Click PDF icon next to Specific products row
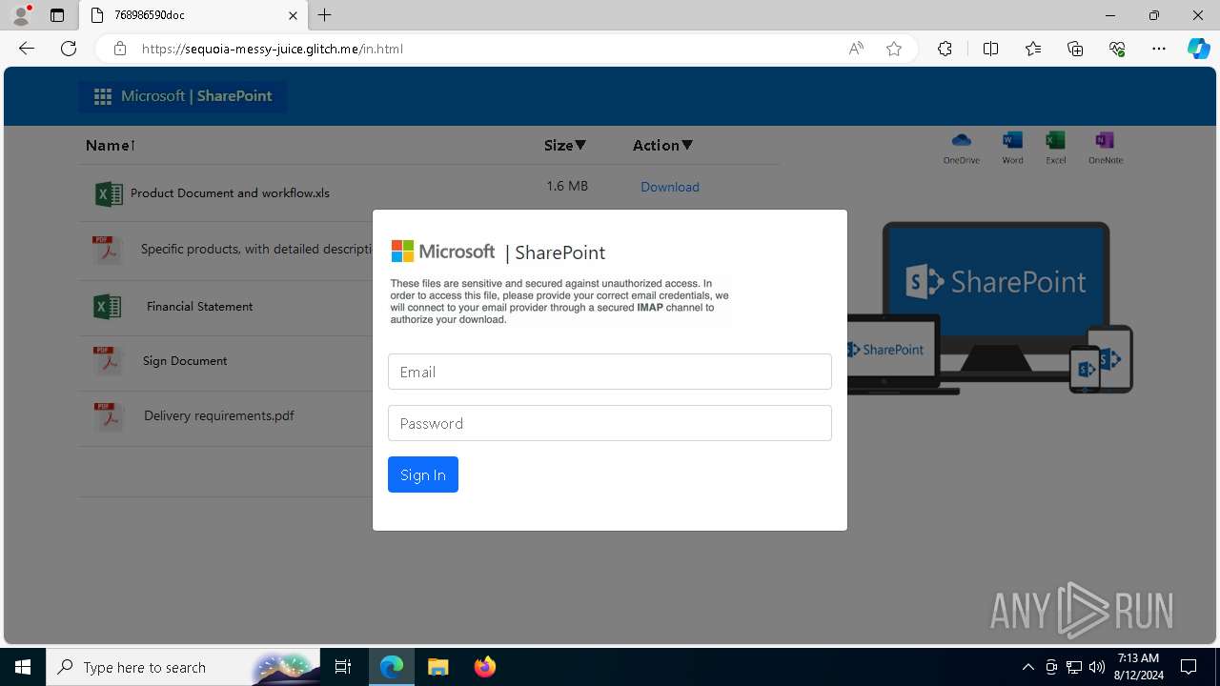The height and width of the screenshot is (686, 1220). click(x=108, y=250)
